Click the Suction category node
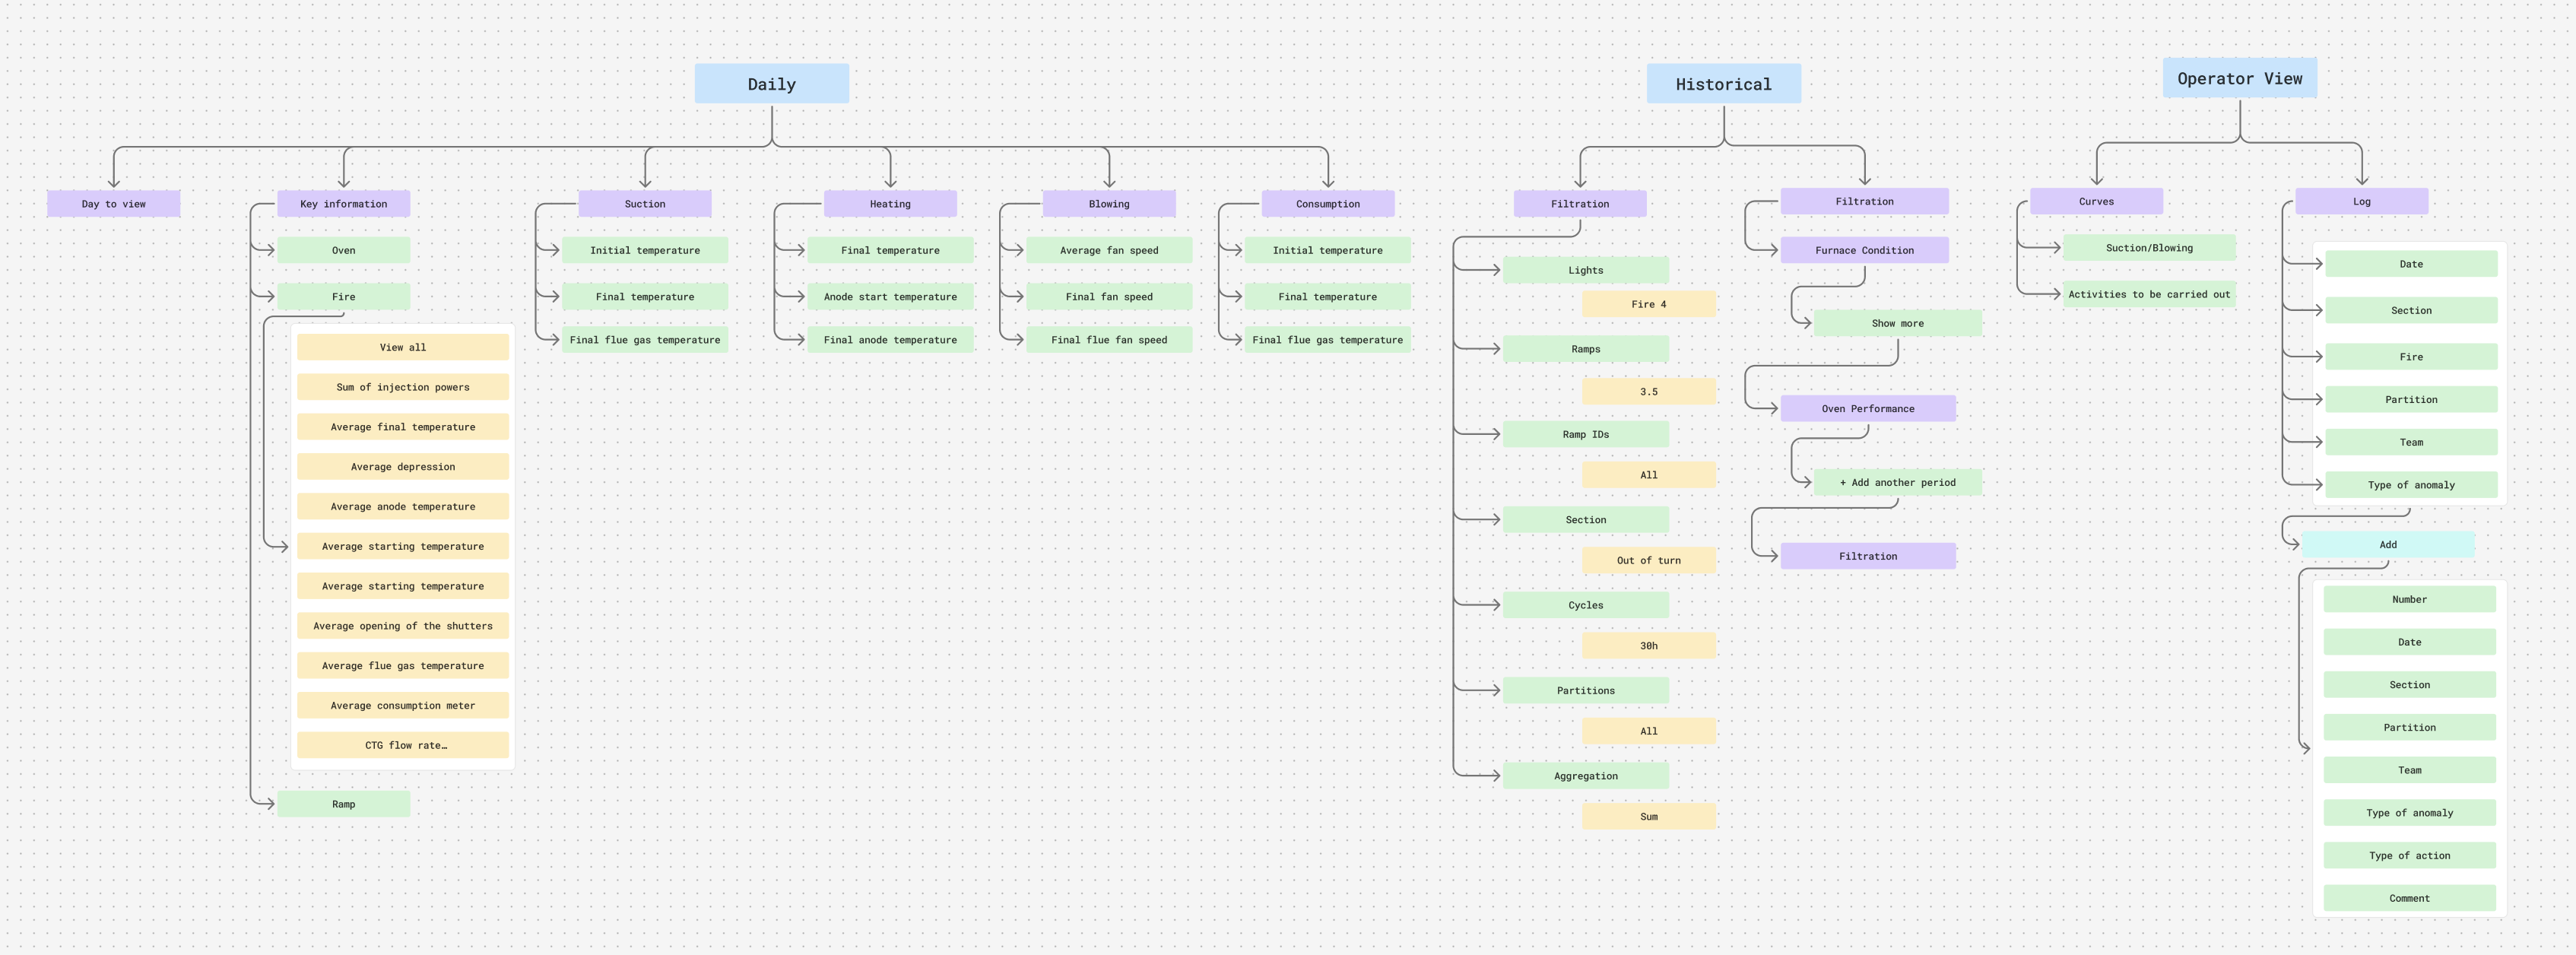This screenshot has width=2576, height=955. pos(644,204)
